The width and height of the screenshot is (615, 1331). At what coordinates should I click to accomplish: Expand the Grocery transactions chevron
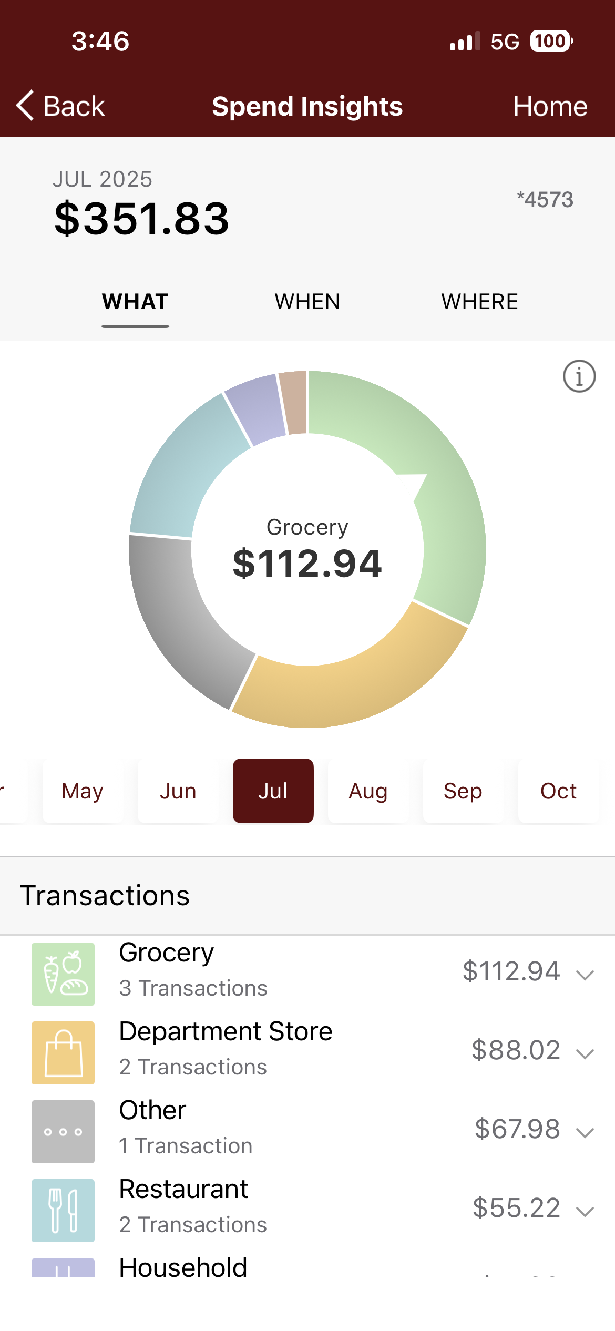coord(585,975)
